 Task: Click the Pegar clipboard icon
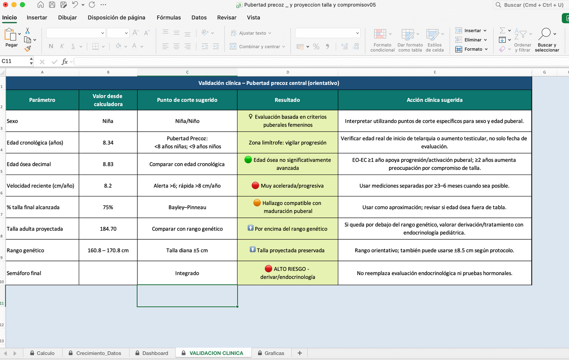click(10, 35)
